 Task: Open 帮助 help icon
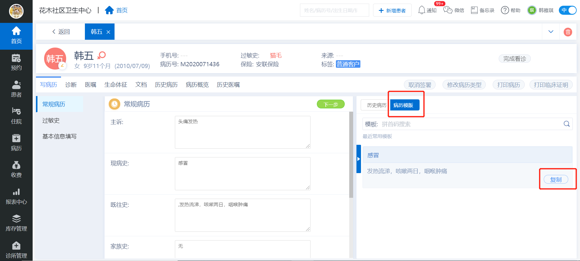511,10
